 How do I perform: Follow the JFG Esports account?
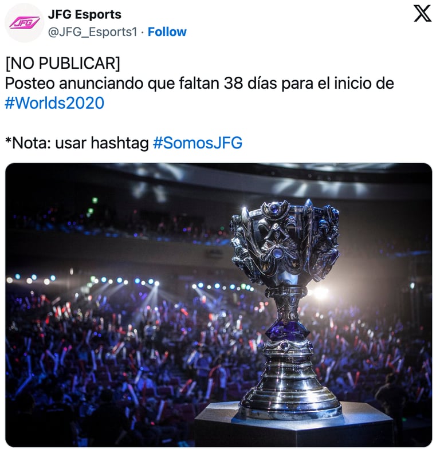(167, 32)
